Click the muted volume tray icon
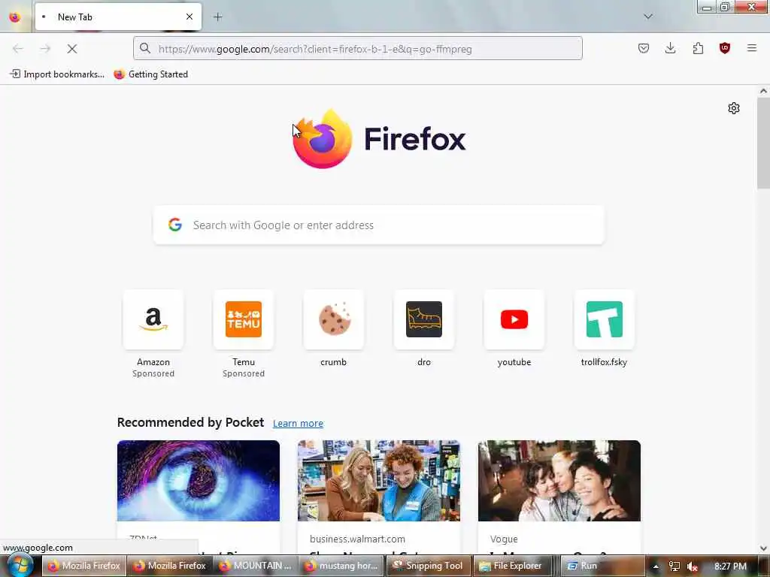Screen dimensions: 770x577 click(x=693, y=566)
